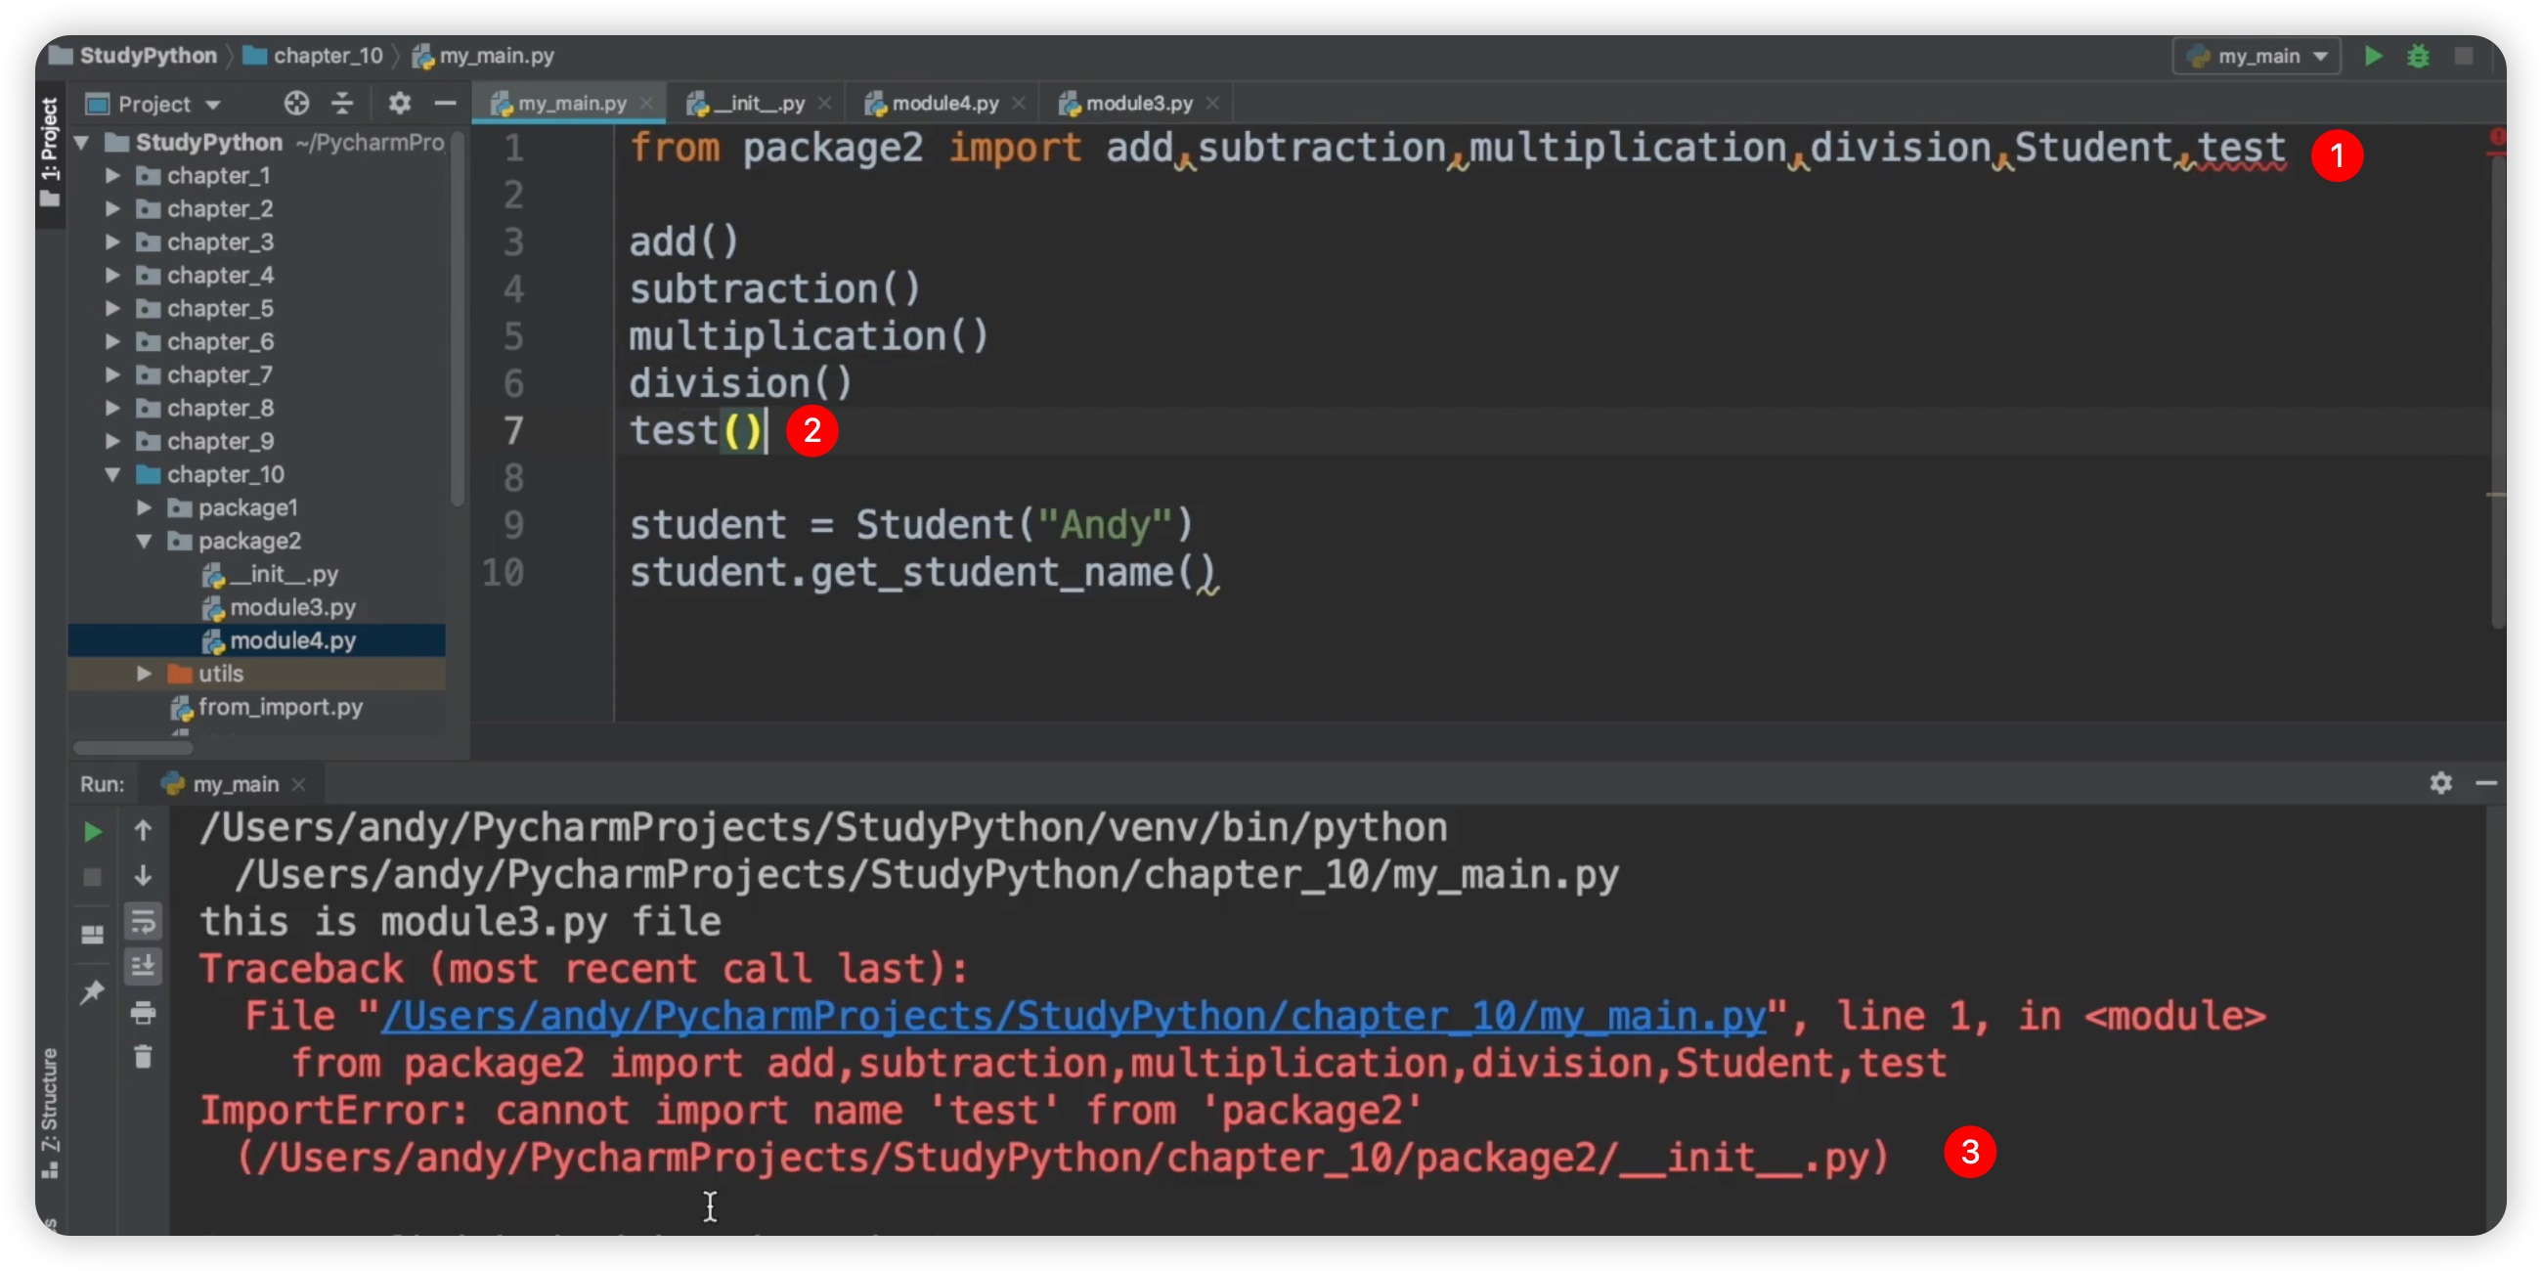Image resolution: width=2542 pixels, height=1271 pixels.
Task: Expand the utils folder
Action: 144,674
